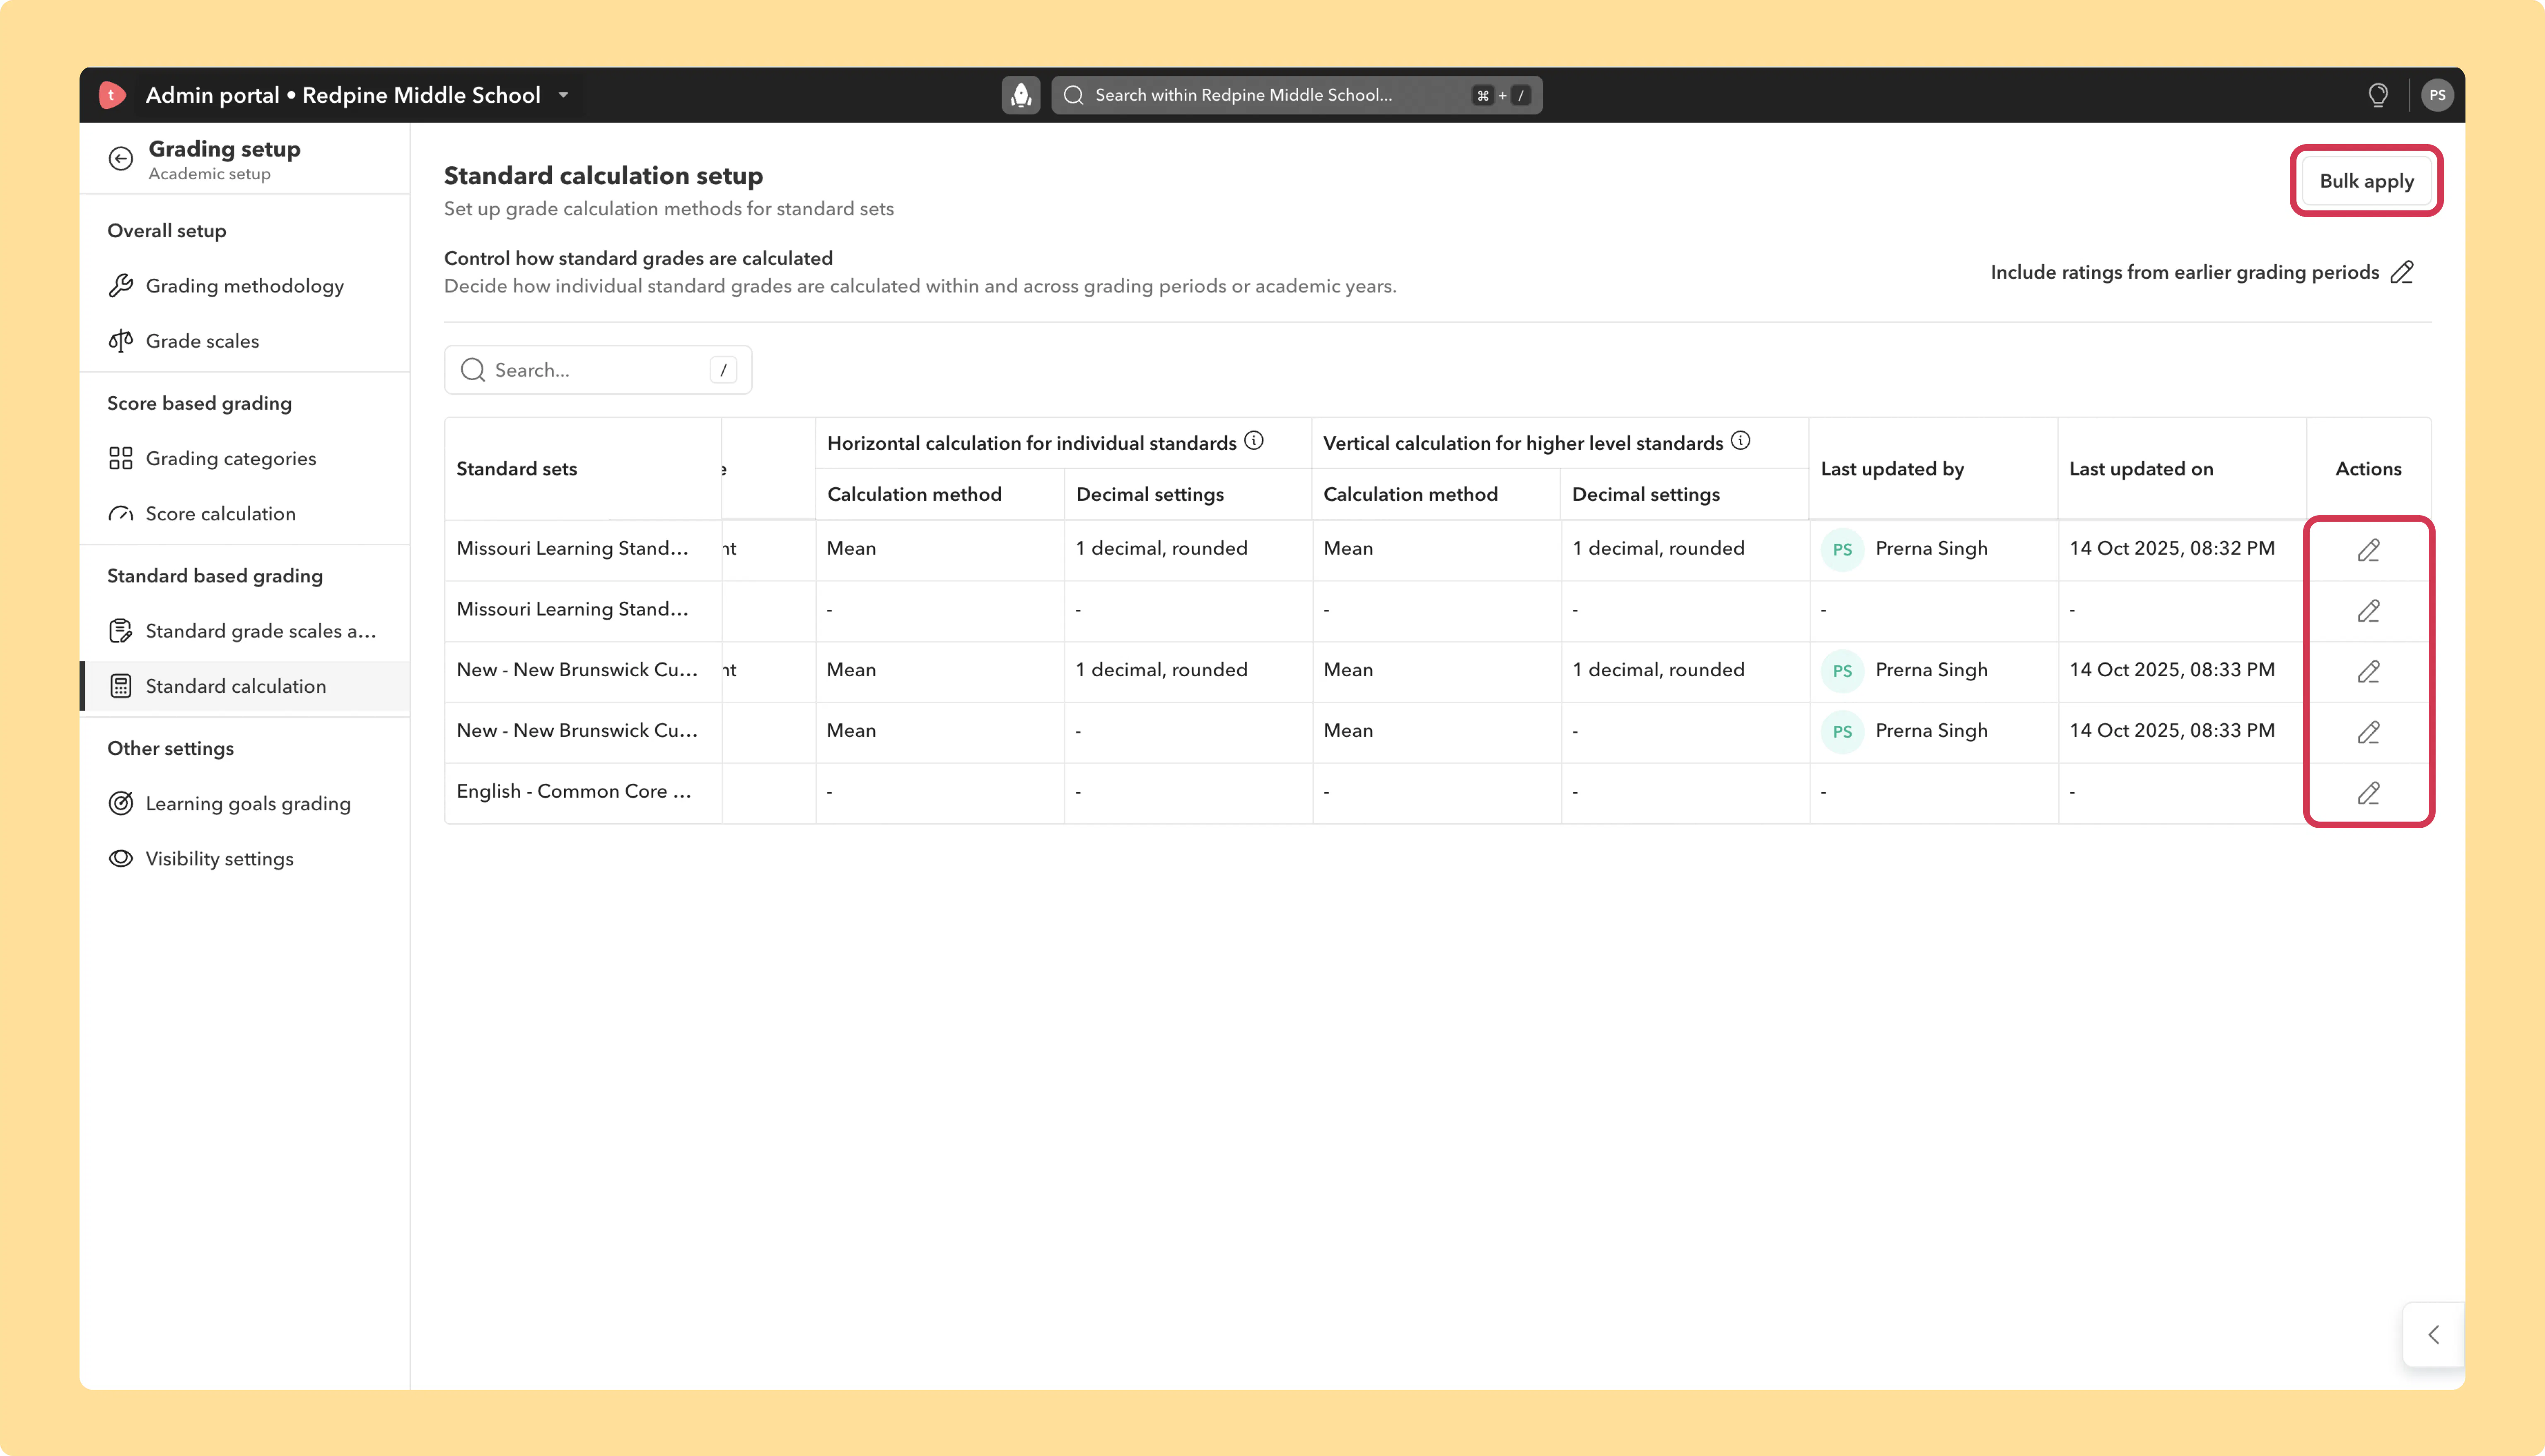The image size is (2545, 1456).
Task: Click the eye icon for Visibility settings
Action: tap(121, 859)
